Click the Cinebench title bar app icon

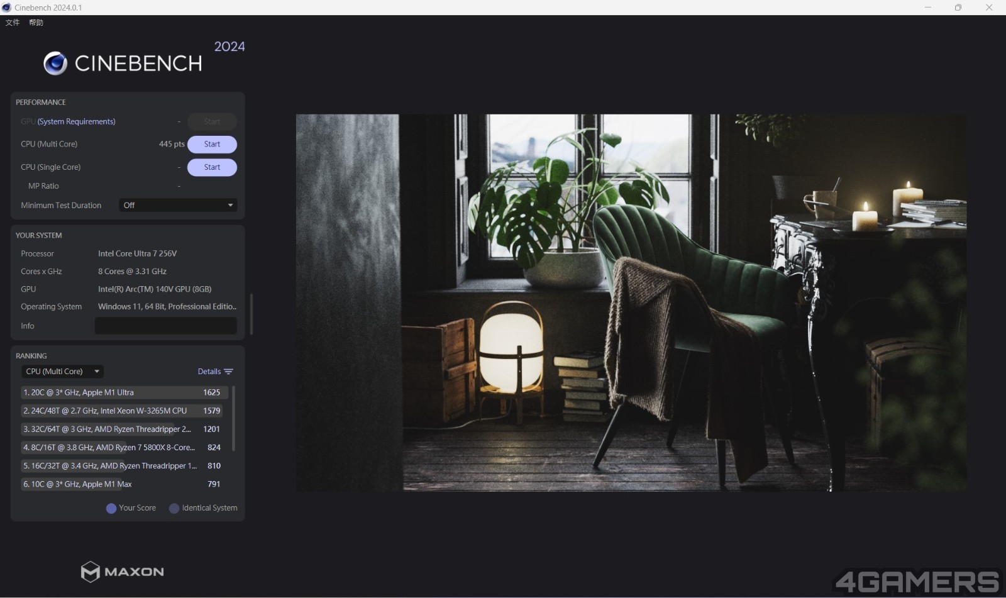(x=6, y=8)
